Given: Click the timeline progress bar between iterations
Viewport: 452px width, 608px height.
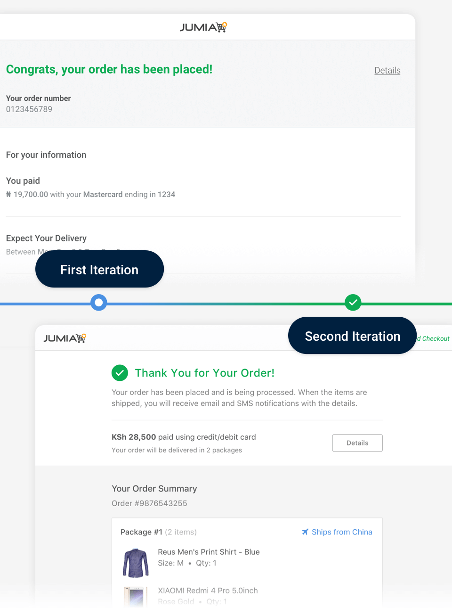Looking at the screenshot, I should (x=226, y=304).
